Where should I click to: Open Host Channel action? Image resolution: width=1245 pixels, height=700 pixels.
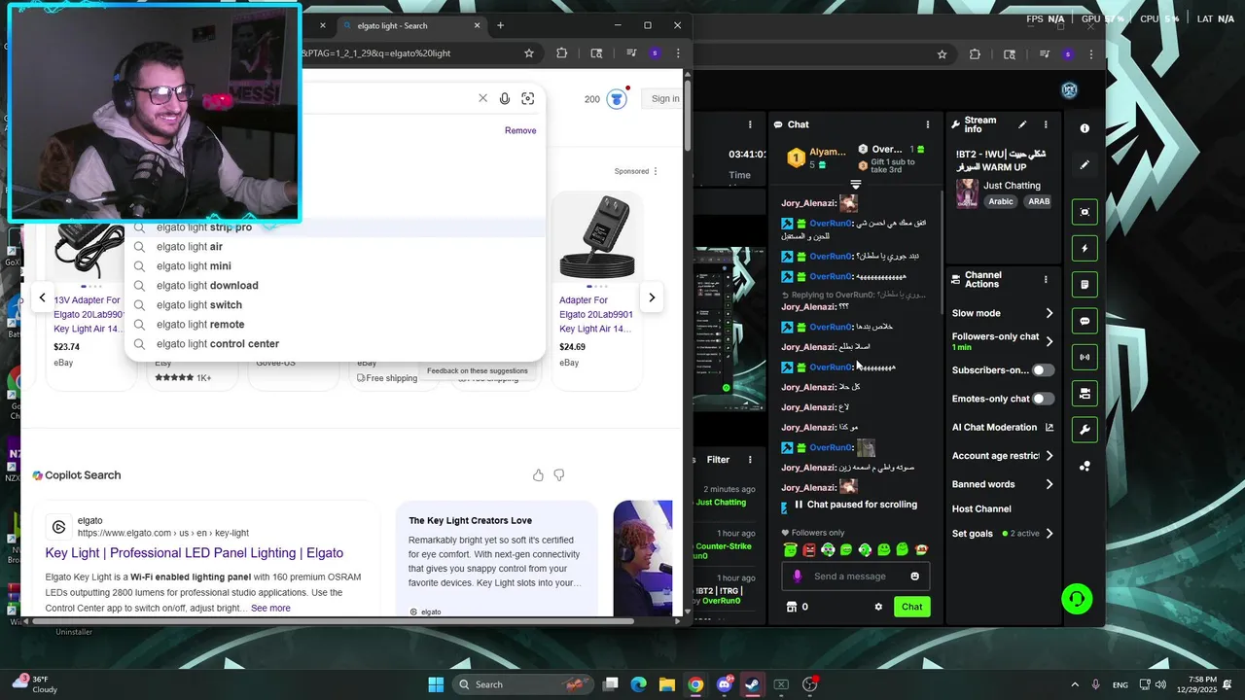tap(981, 509)
